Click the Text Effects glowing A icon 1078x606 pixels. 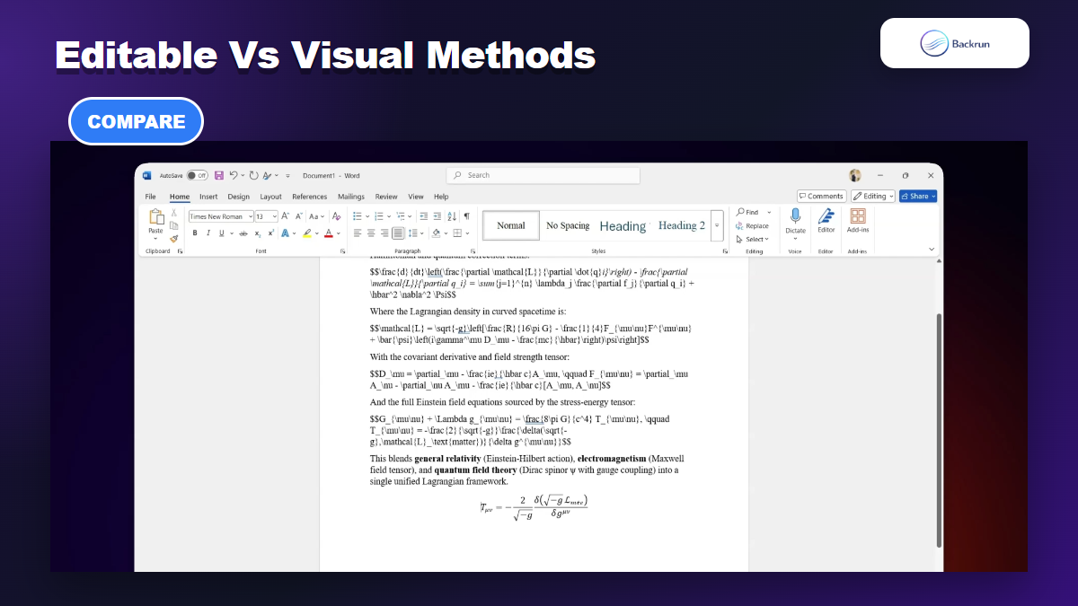click(287, 233)
